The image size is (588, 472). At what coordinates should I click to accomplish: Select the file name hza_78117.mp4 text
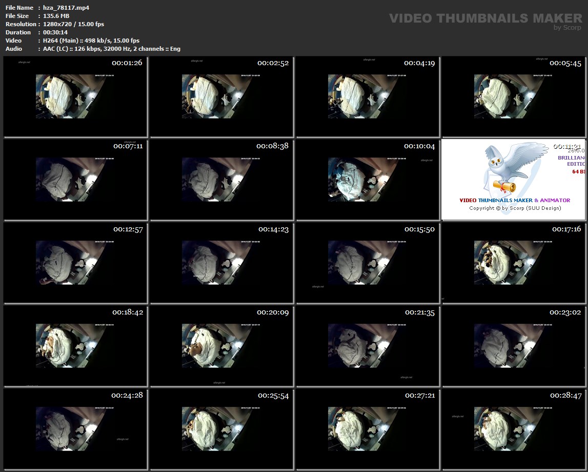[59, 8]
